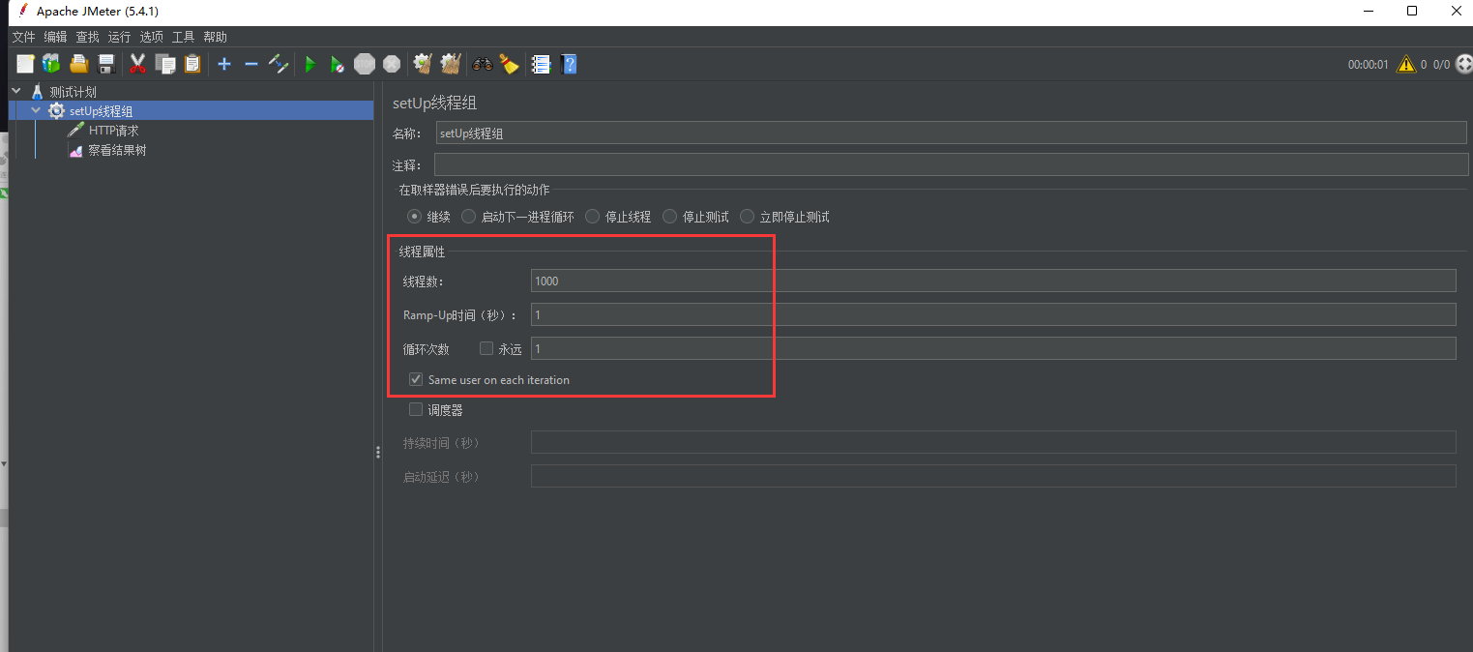The height and width of the screenshot is (652, 1473).
Task: Select the 停止测试 radio button
Action: 670,217
